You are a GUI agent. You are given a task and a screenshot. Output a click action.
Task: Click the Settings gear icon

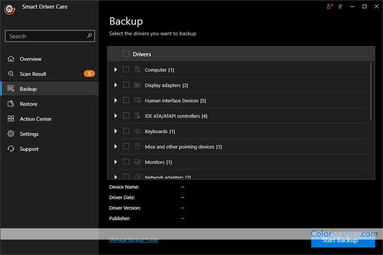pos(11,134)
